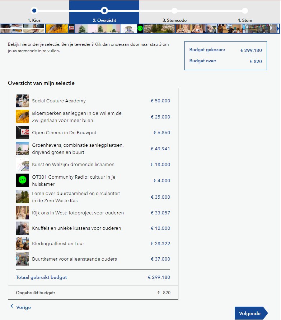Click the Kledingruilfeest on Tour thumbnail
This screenshot has height=320, width=281.
[x=22, y=243]
